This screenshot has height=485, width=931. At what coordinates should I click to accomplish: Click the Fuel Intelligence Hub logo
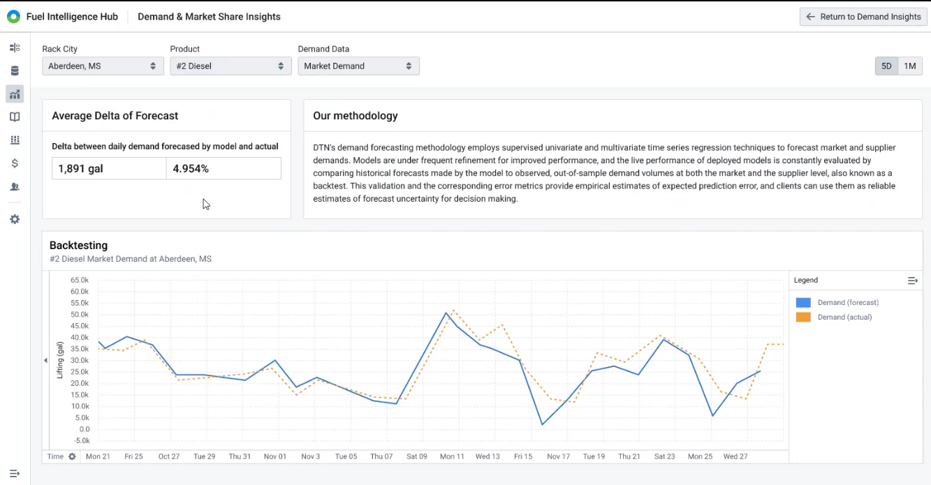click(13, 17)
